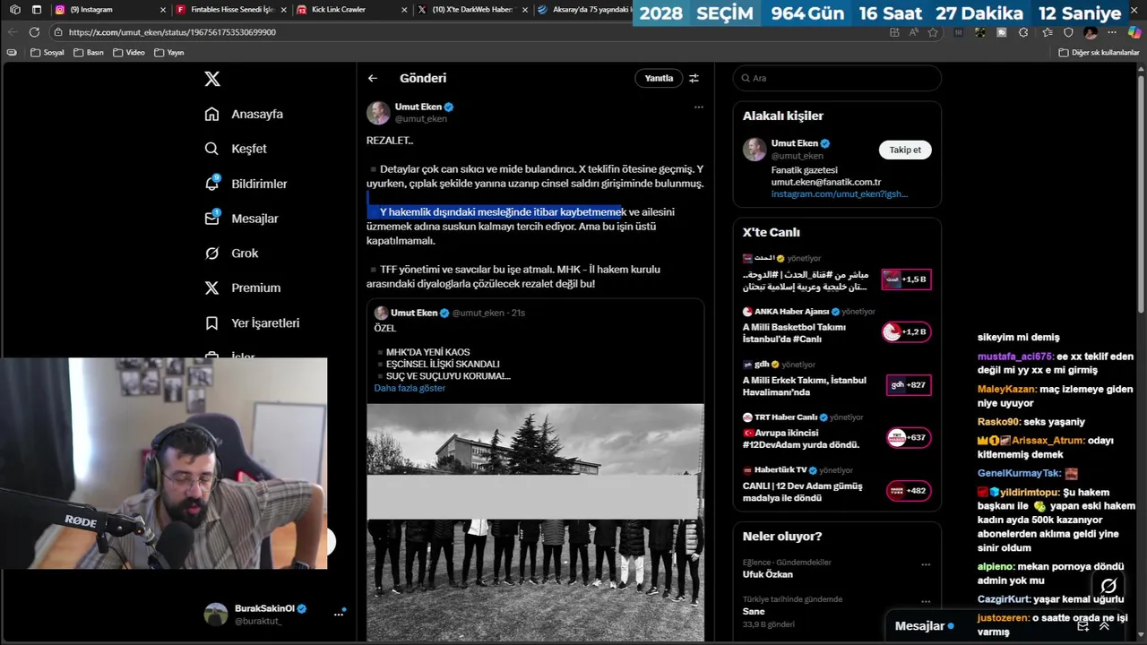
Task: Open the Ufuk Özkan trending topic
Action: point(768,574)
